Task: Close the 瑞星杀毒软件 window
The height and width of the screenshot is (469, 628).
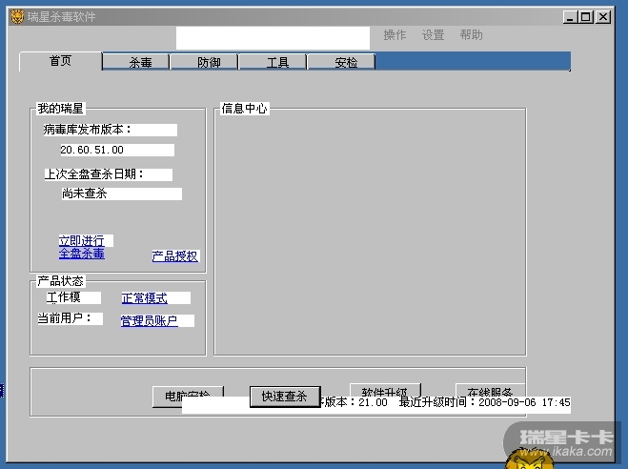Action: click(x=603, y=17)
